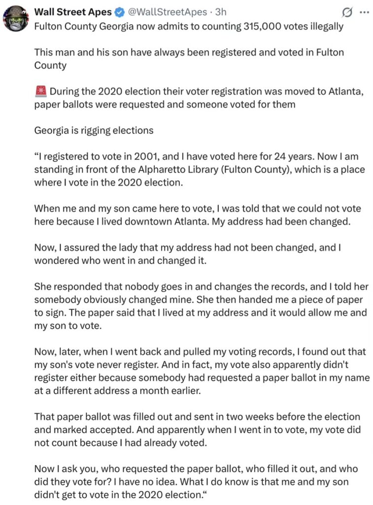Viewport: 373px width, 505px height.
Task: Click the red siren emoji
Action: coord(40,91)
